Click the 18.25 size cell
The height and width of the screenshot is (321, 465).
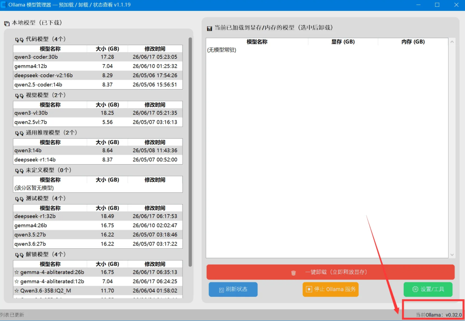tap(107, 113)
